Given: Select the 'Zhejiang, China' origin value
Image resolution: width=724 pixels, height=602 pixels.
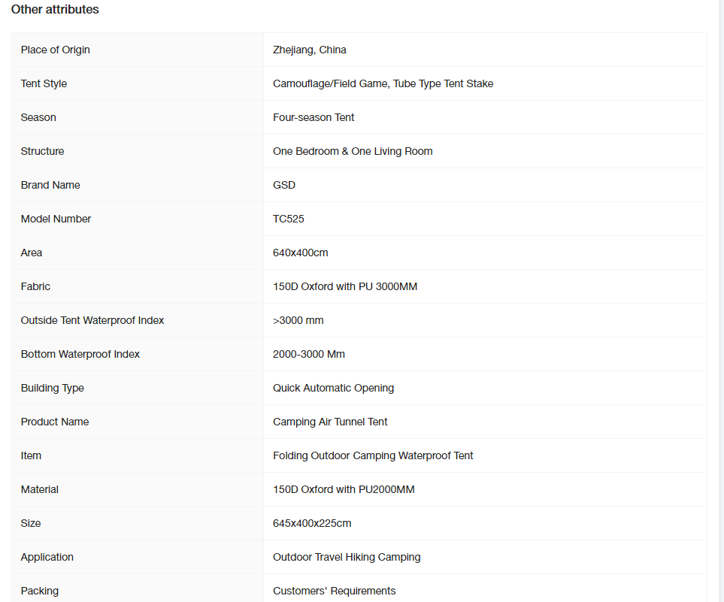Looking at the screenshot, I should click(309, 50).
